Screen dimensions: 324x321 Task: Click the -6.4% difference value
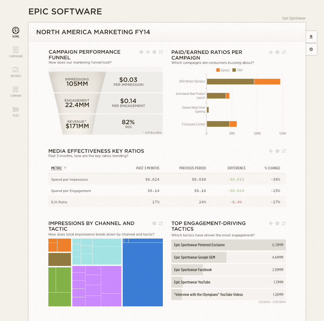(236, 202)
